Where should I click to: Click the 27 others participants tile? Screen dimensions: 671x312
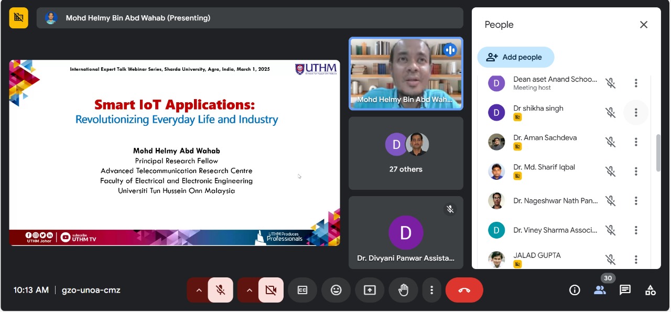tap(406, 153)
